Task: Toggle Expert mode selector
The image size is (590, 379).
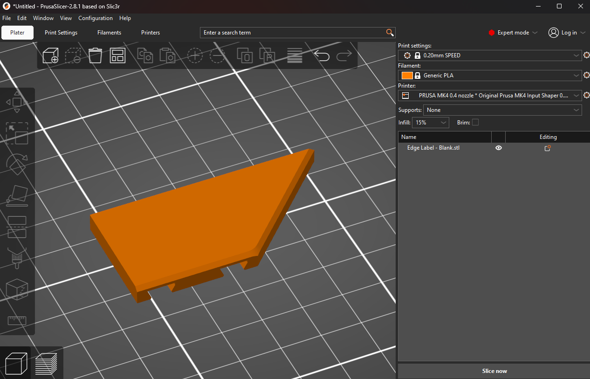Action: (513, 33)
